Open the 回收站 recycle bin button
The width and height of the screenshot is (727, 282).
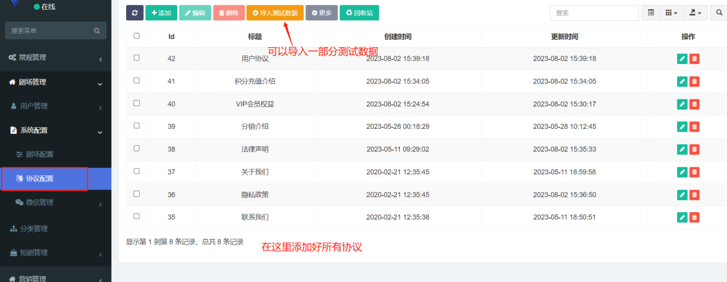pos(359,12)
